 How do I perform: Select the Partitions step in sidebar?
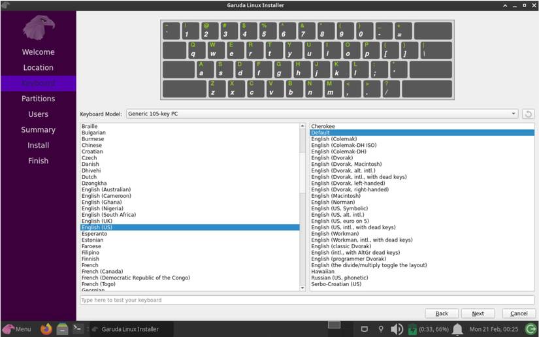(x=38, y=99)
